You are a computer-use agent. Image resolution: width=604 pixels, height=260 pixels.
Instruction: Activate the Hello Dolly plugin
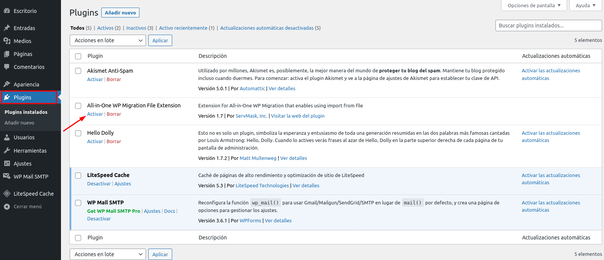95,142
